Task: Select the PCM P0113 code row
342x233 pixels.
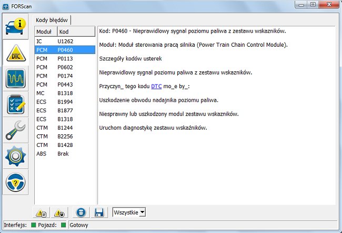Action: pyautogui.click(x=64, y=58)
